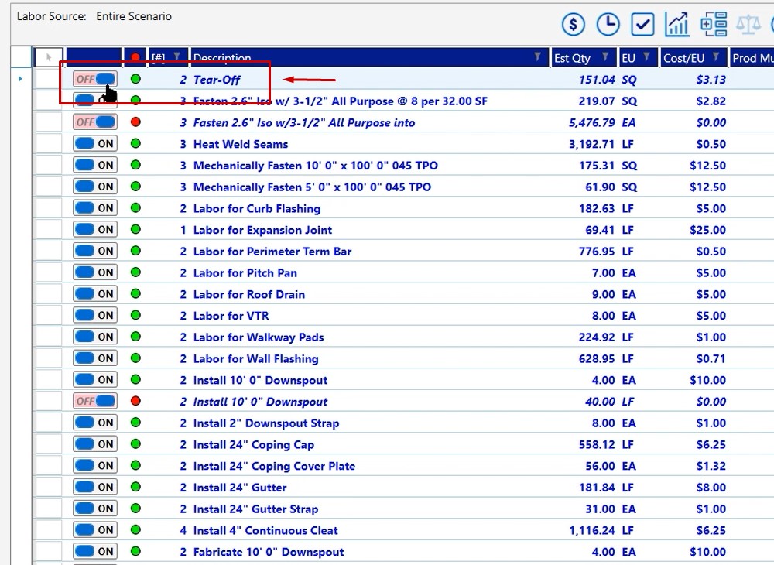Open the EU column filter
Image resolution: width=774 pixels, height=565 pixels.
pos(646,58)
